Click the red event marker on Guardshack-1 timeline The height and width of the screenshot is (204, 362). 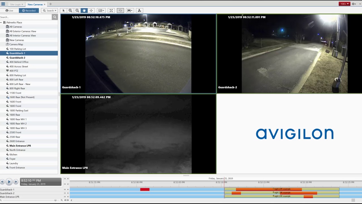tap(145, 190)
